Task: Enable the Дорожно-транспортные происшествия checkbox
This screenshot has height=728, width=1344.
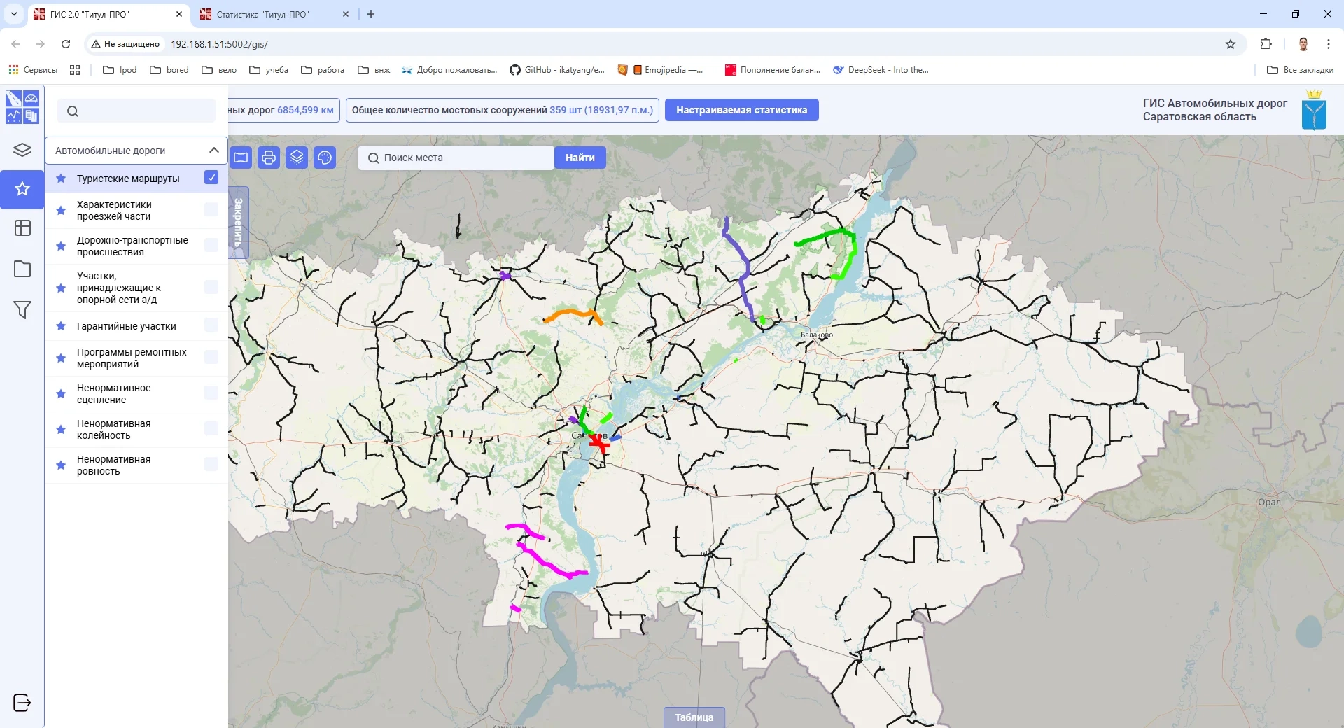Action: tap(211, 245)
